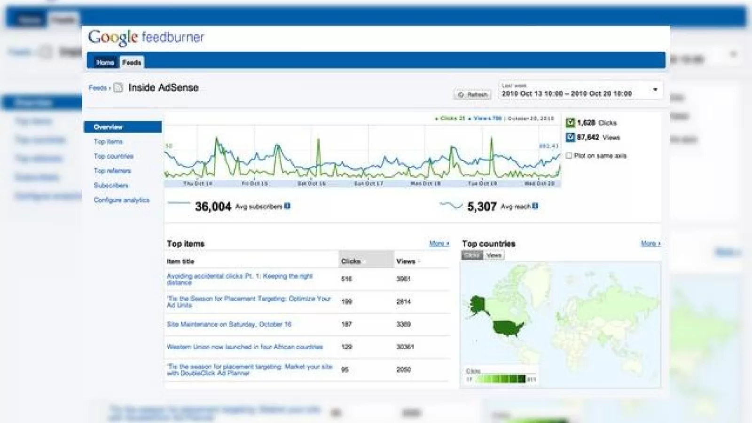Click the Item title column header

tap(180, 261)
